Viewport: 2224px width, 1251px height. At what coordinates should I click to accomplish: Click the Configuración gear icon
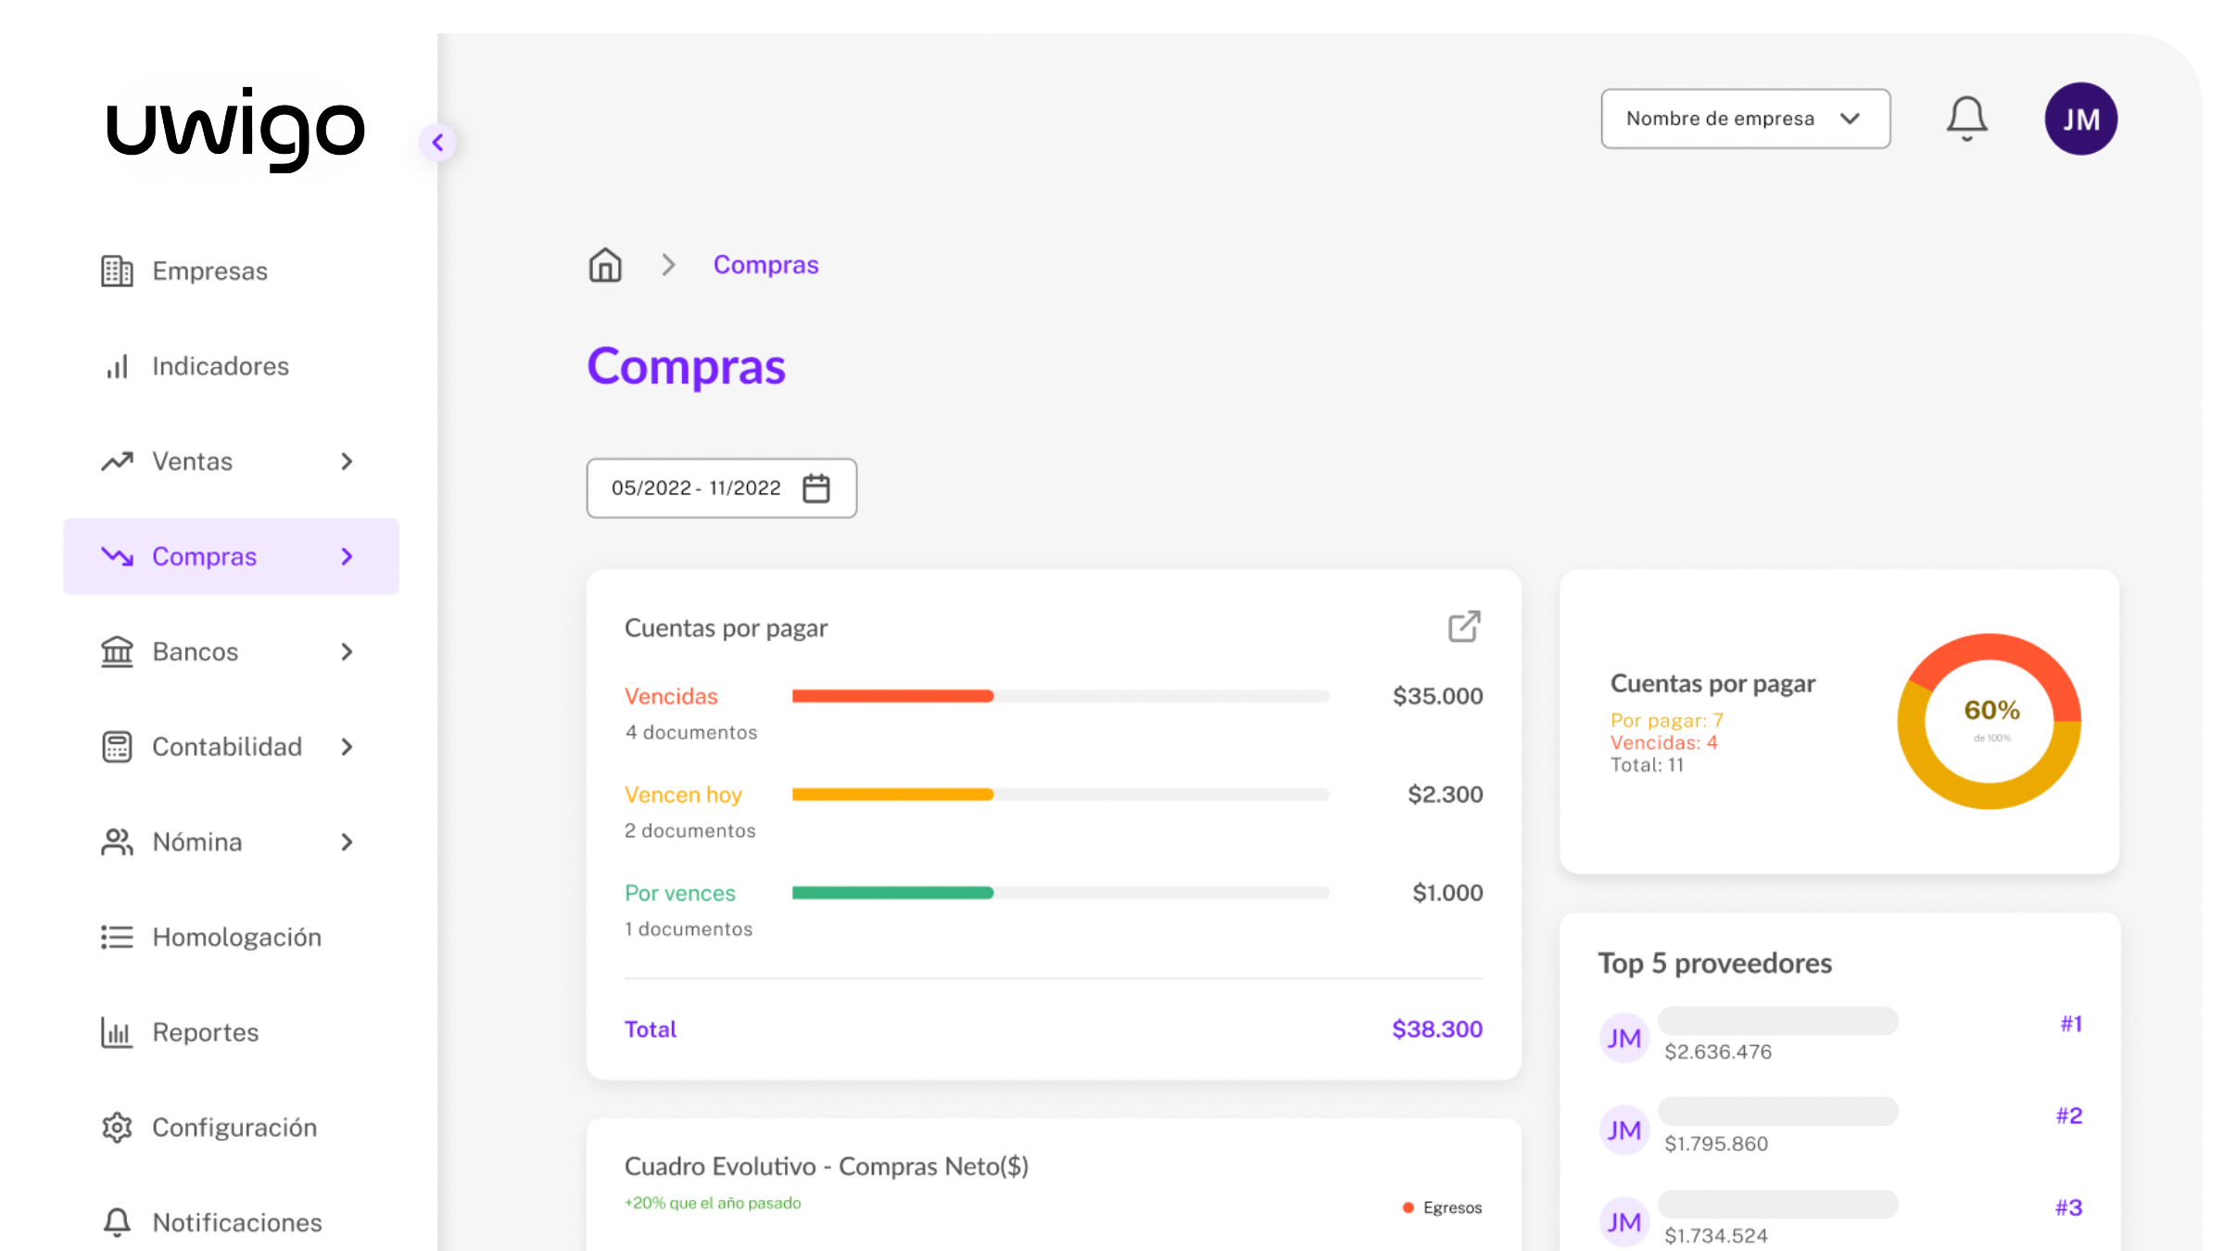[117, 1128]
